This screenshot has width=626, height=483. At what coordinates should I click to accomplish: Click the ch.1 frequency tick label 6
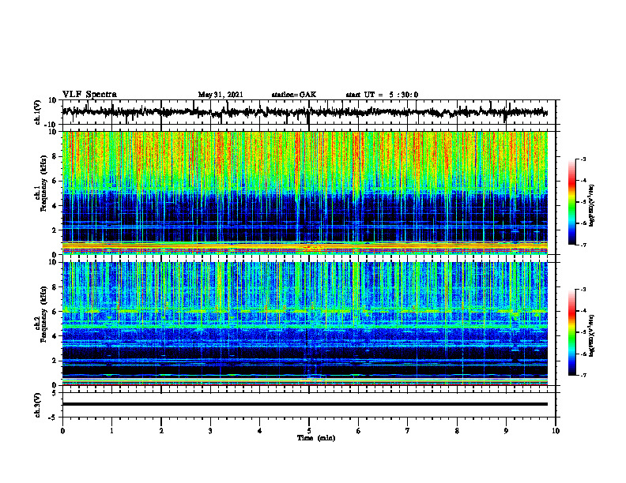pyautogui.click(x=56, y=182)
